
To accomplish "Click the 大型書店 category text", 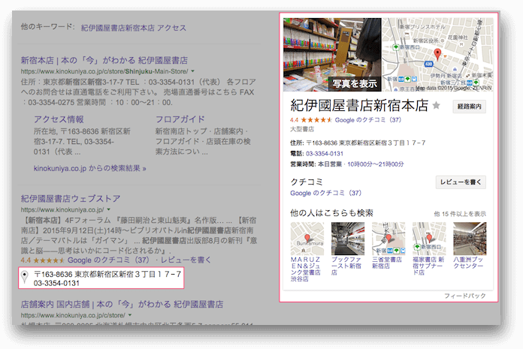I will click(302, 129).
